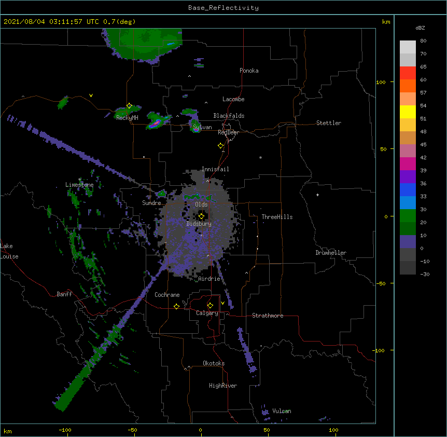Click the light gray 70–80 dBZ legend swatch
The image size is (447, 437).
[408, 47]
